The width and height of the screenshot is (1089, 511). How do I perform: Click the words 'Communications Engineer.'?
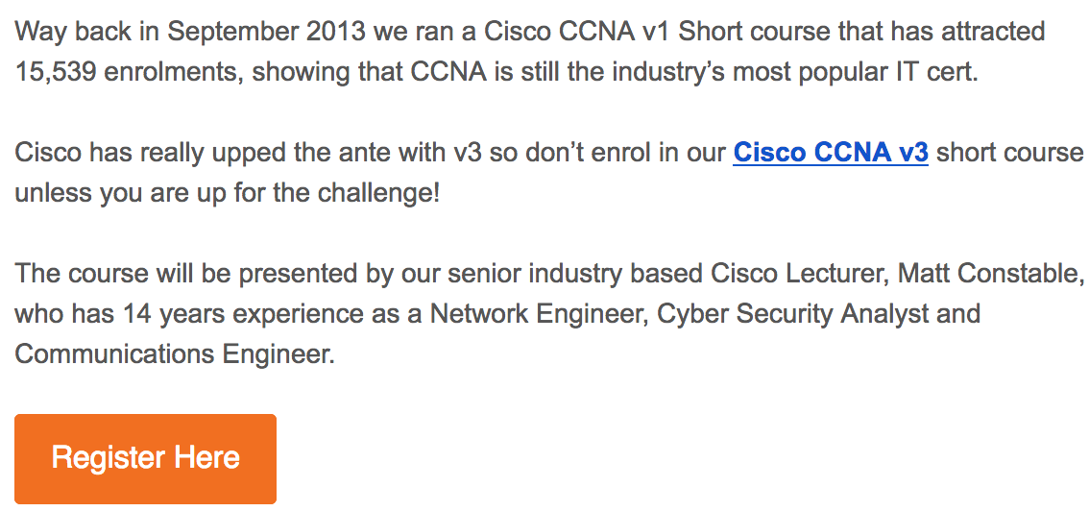pyautogui.click(x=175, y=354)
